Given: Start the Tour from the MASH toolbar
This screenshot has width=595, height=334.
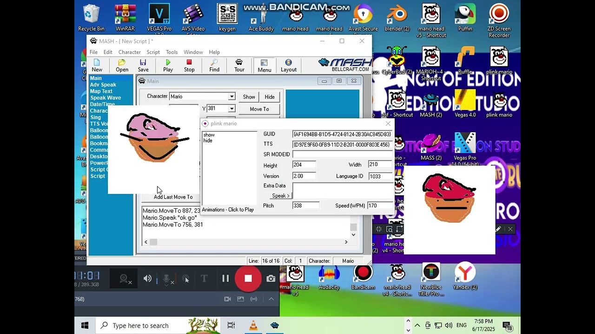Looking at the screenshot, I should [x=239, y=65].
